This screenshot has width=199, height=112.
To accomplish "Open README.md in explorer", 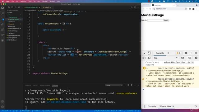I will [12, 40].
